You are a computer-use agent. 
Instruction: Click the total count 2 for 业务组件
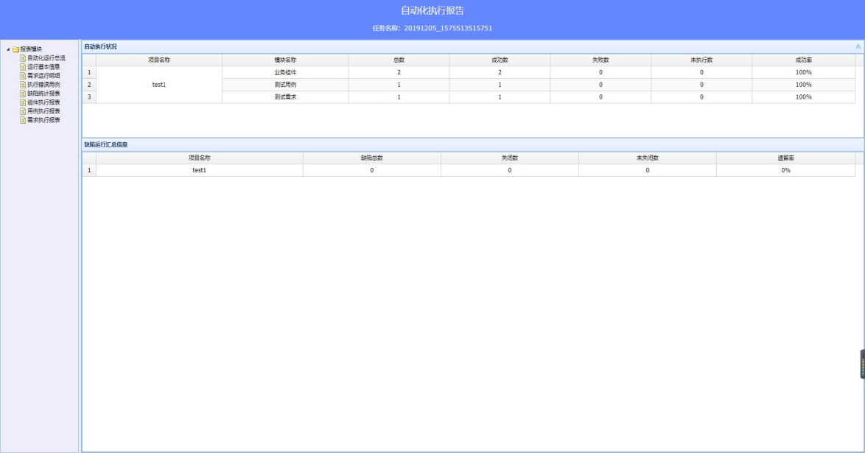click(399, 72)
